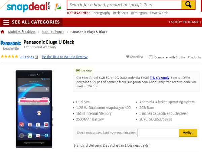This screenshot has width=202, height=152.
Task: Expand the 2 Ratings dropdown arrow
Action: point(36,57)
